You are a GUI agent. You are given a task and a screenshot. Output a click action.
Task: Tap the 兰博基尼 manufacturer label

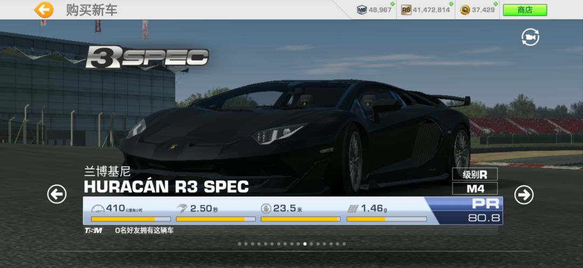(107, 172)
